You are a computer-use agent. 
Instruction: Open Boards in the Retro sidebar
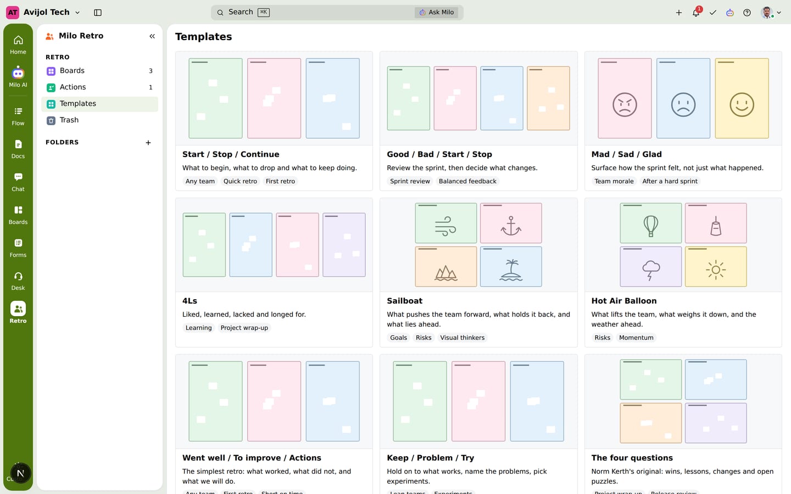click(99, 71)
